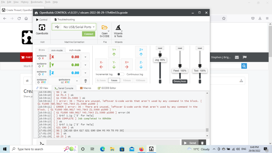This screenshot has height=153, width=272.
Task: Toggle Incremental/Continuous Jog switch
Action: pyautogui.click(x=120, y=74)
